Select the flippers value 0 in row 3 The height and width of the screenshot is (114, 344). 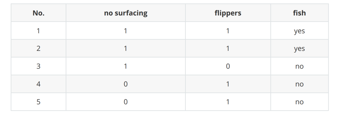tap(228, 66)
